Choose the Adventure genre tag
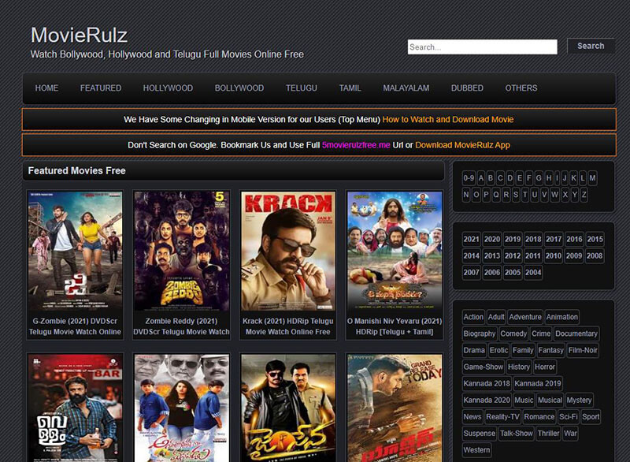Screen dimensions: 630x462 tap(525, 317)
